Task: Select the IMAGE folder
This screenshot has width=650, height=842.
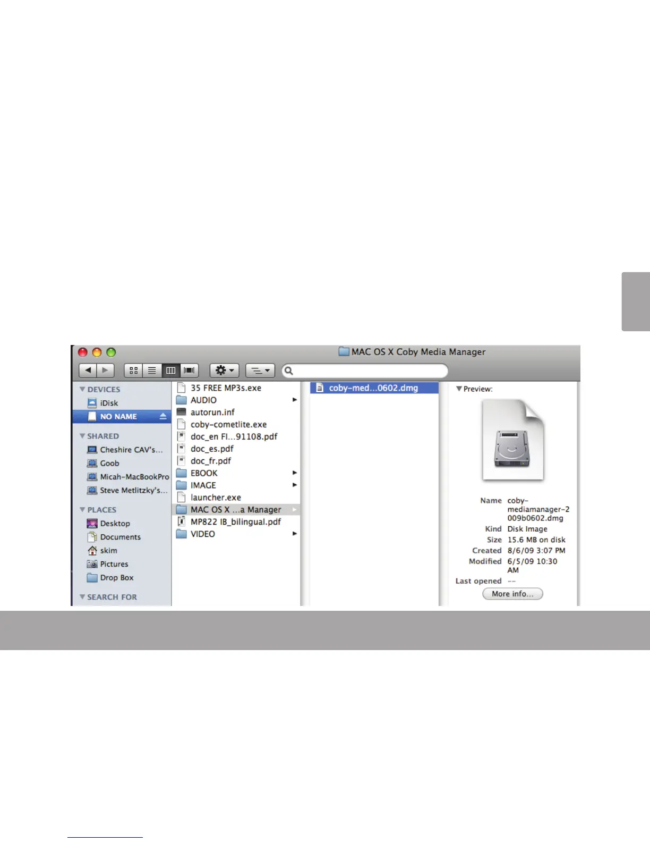Action: coord(237,485)
